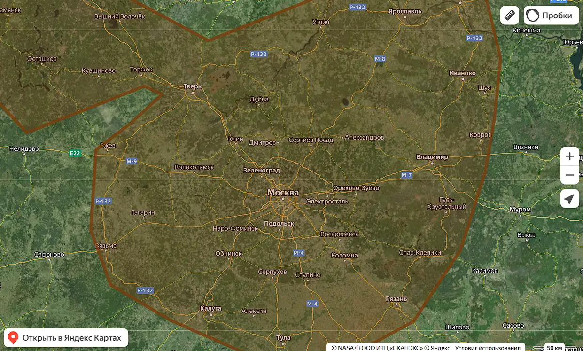
Task: Open the map via Открыть в Яндекс Картах
Action: point(66,337)
